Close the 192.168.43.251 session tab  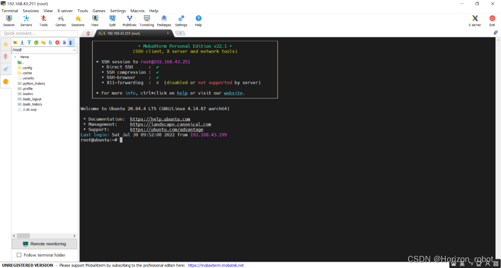click(168, 33)
